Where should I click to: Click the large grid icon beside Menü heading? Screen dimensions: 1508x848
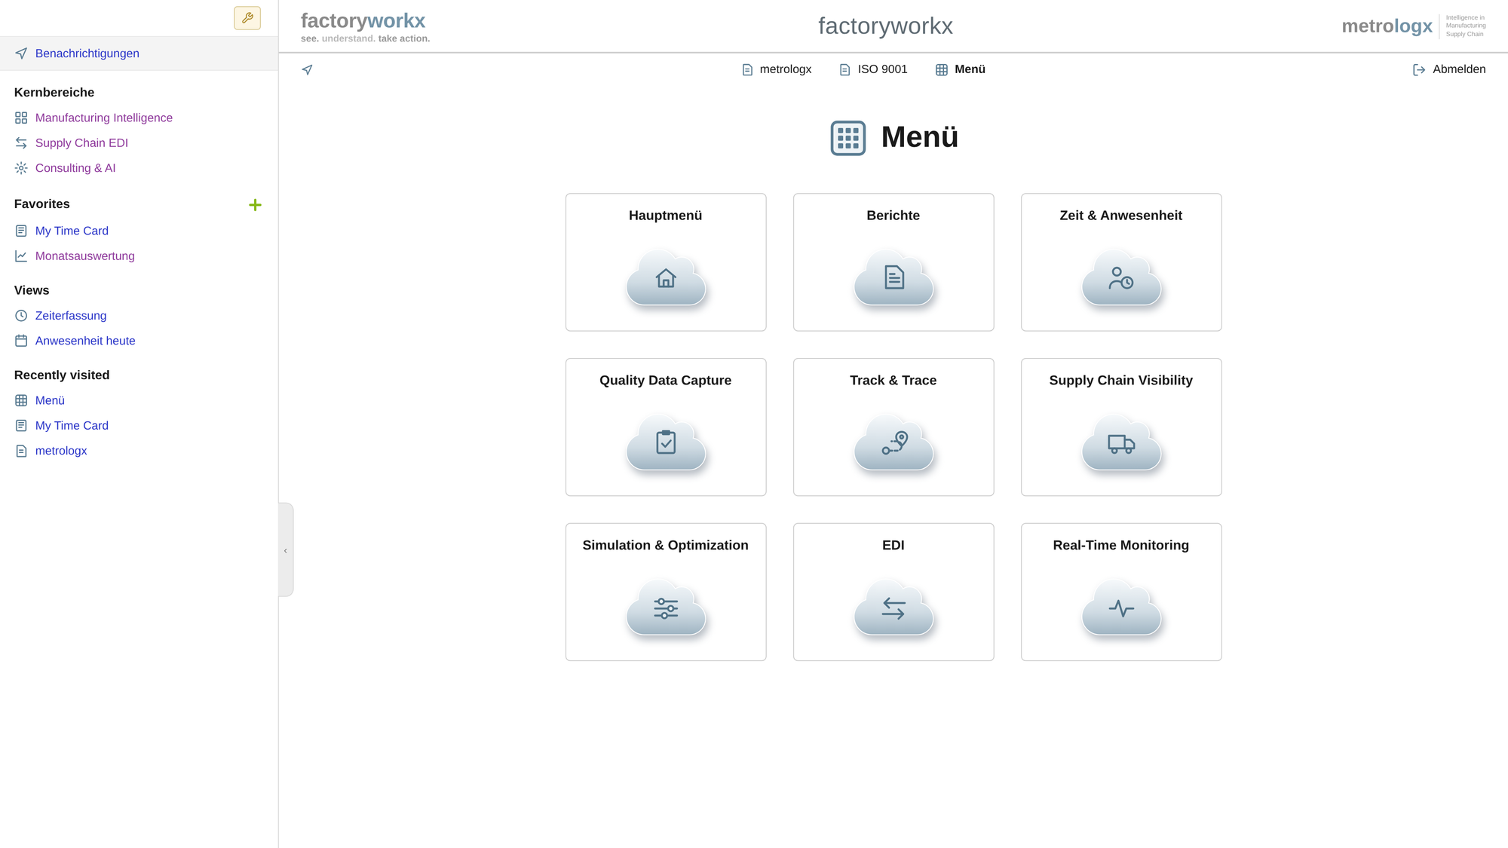[x=848, y=138]
